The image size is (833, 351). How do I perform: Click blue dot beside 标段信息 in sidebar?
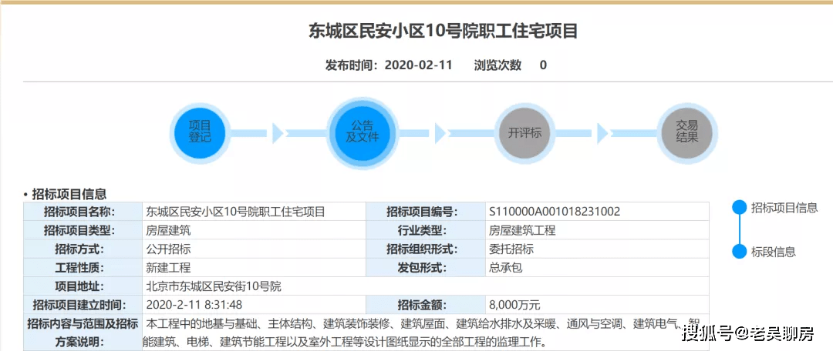point(739,252)
